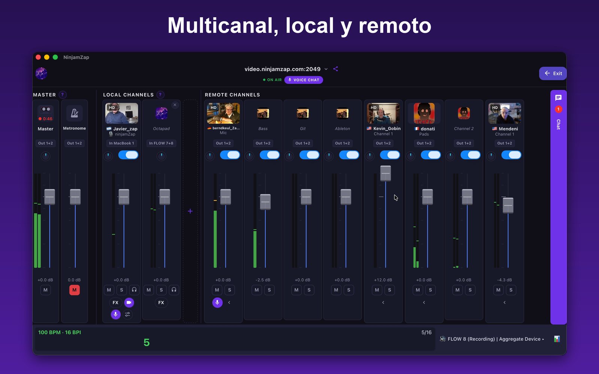
Task: Add a new local channel with plus
Action: 190,211
